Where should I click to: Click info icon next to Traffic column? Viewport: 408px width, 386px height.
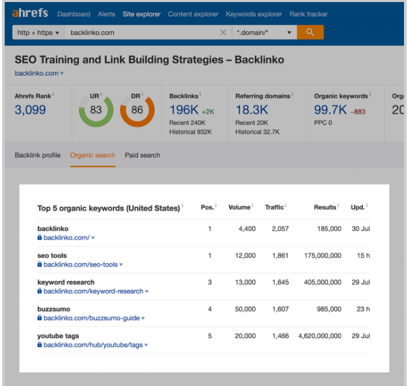pos(286,205)
